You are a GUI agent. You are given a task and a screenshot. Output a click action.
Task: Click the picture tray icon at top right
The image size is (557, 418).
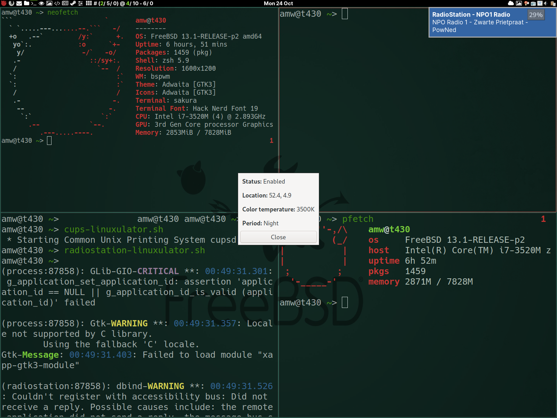point(519,3)
